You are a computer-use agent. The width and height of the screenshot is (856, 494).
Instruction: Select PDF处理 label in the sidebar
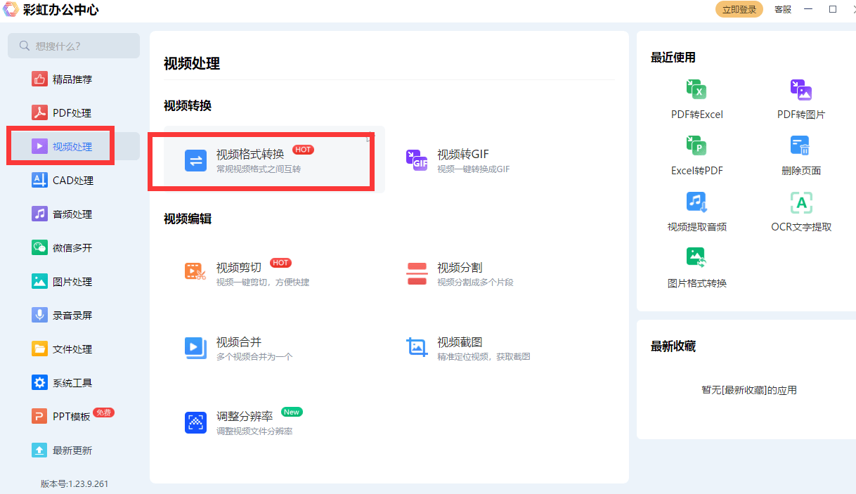click(72, 113)
